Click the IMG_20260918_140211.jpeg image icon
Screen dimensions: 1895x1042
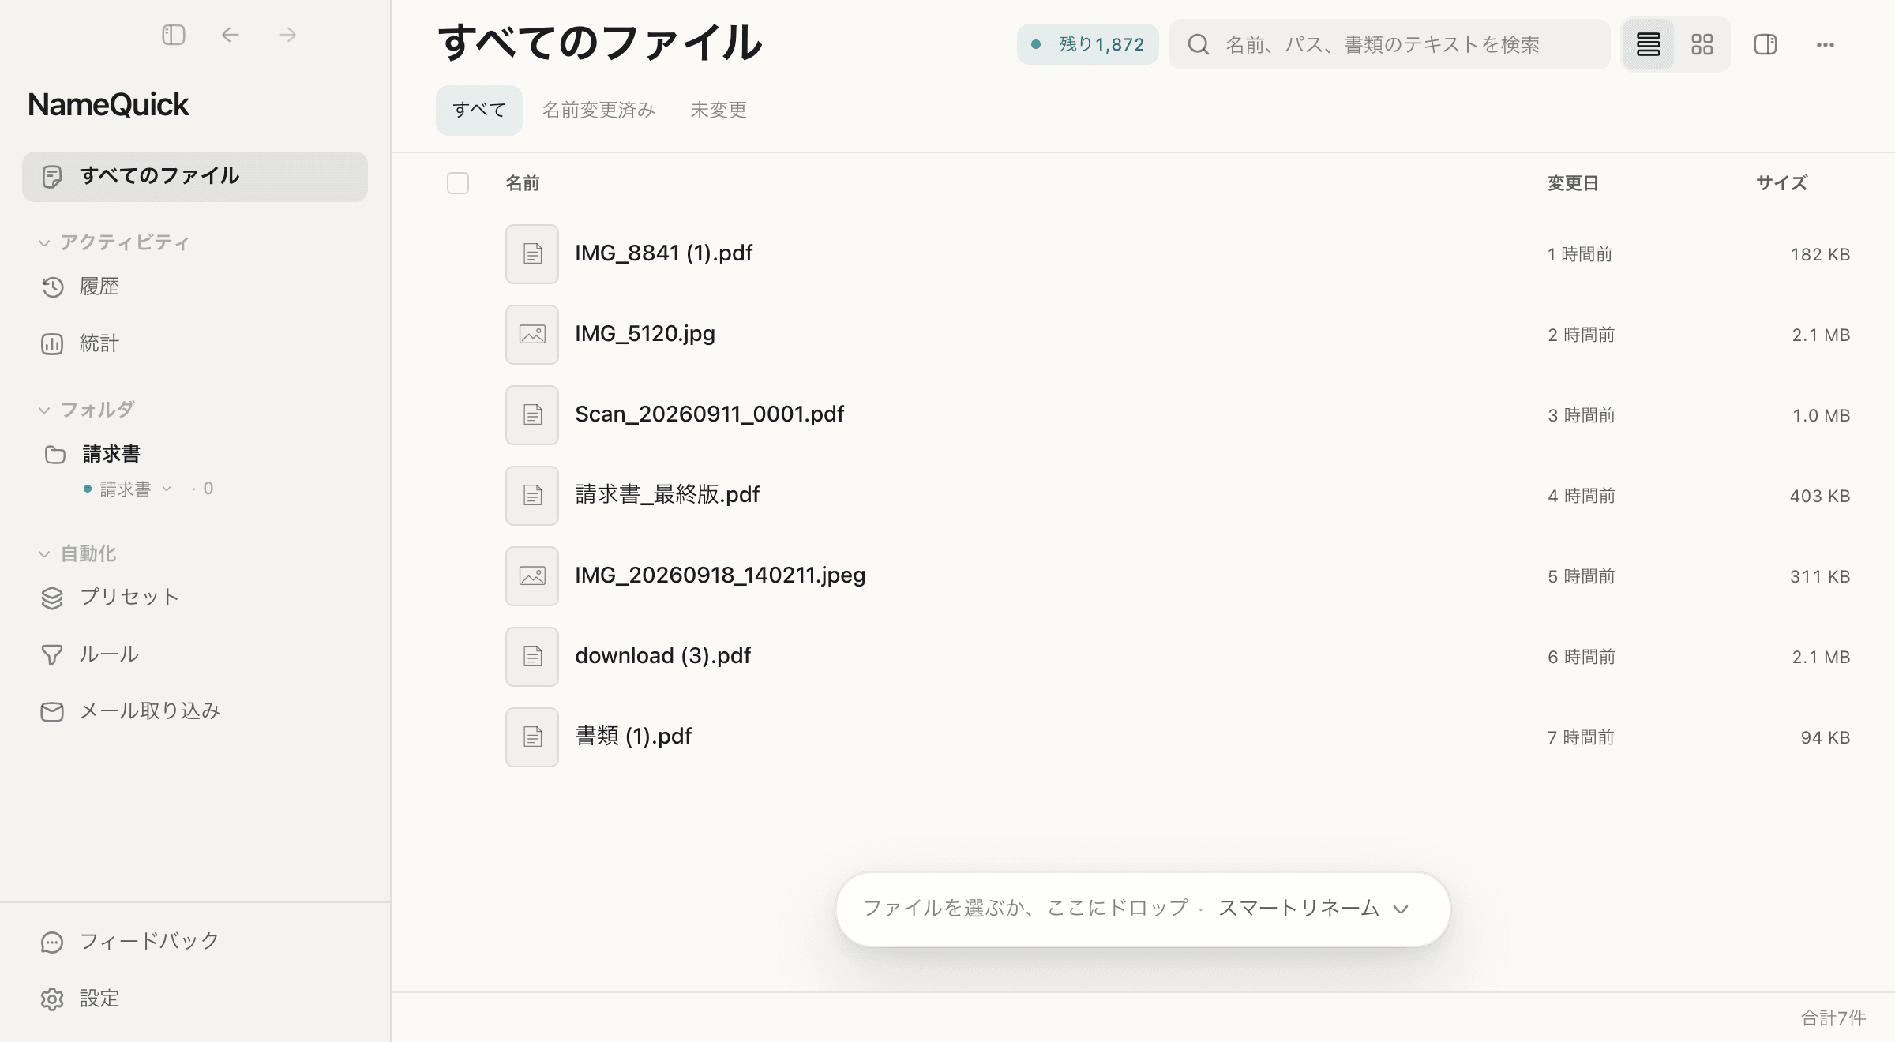532,576
